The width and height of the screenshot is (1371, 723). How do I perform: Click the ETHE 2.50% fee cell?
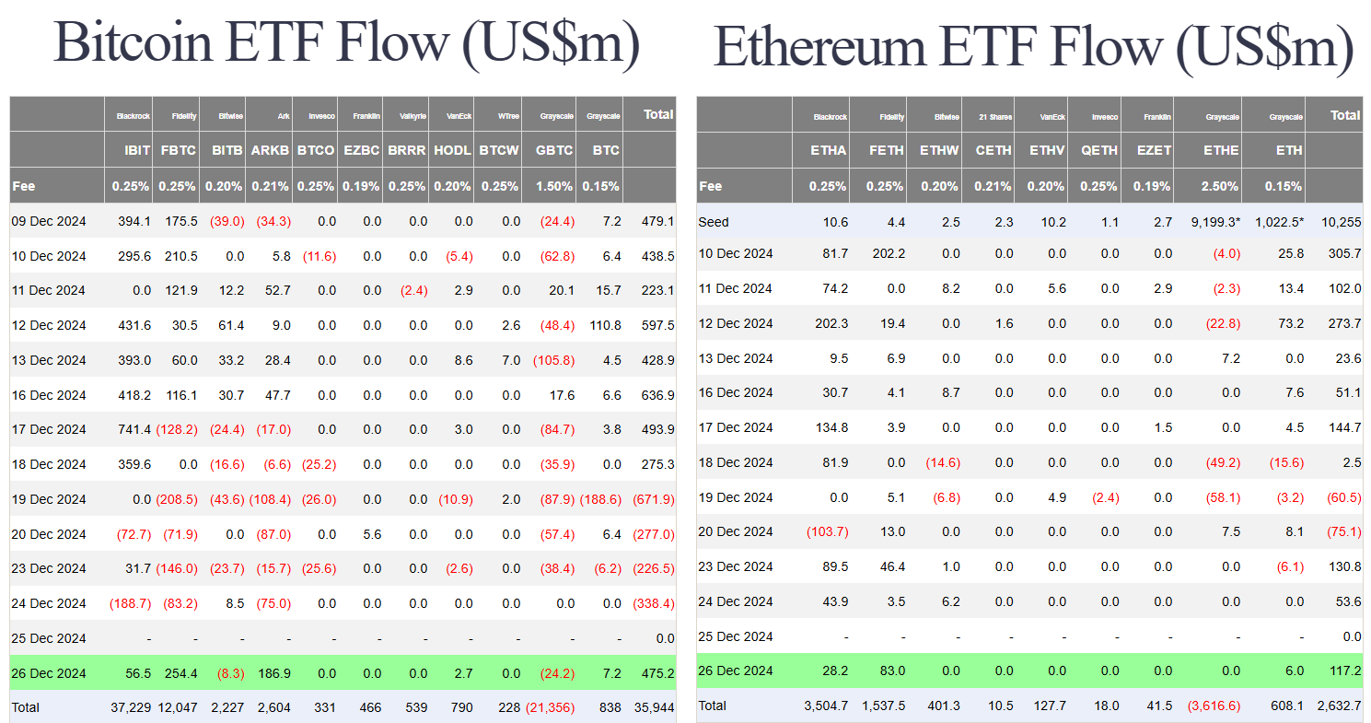1220,186
